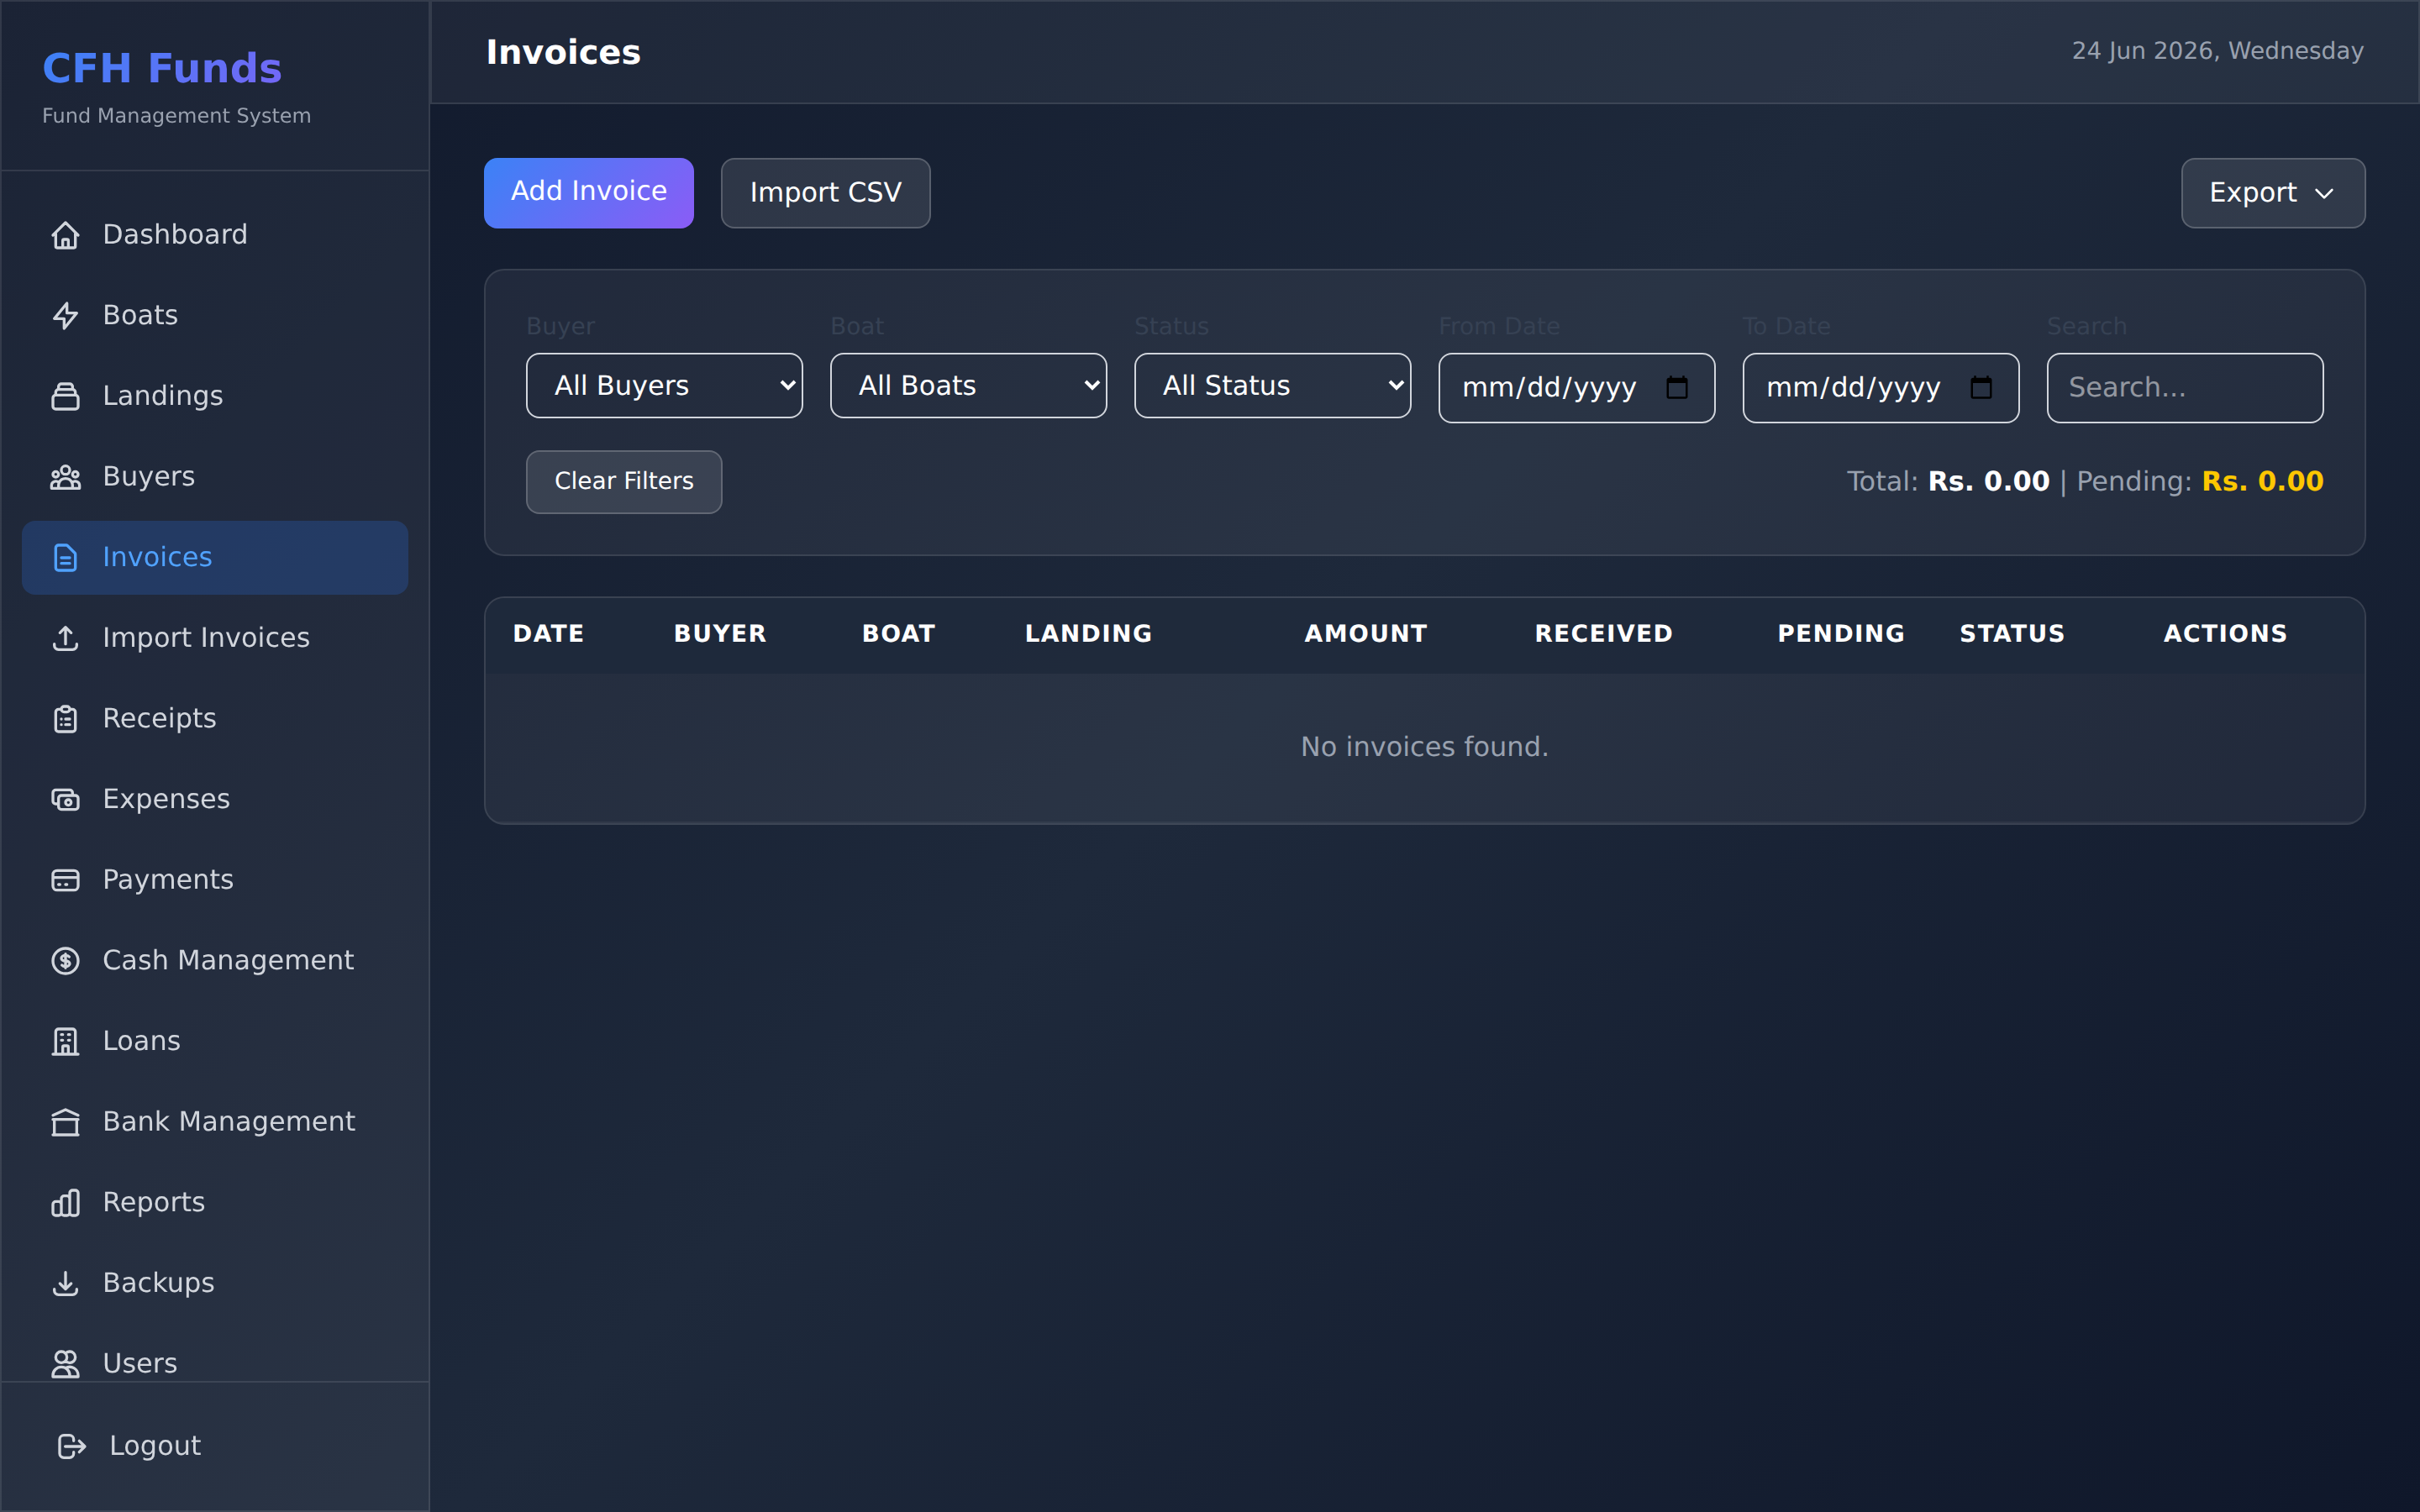Navigate to Landings page
This screenshot has width=2420, height=1512.
pyautogui.click(x=215, y=396)
